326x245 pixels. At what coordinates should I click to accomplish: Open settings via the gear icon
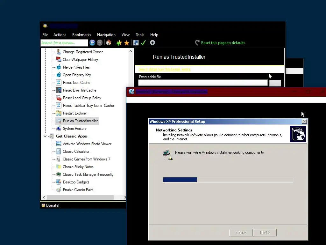pyautogui.click(x=152, y=43)
